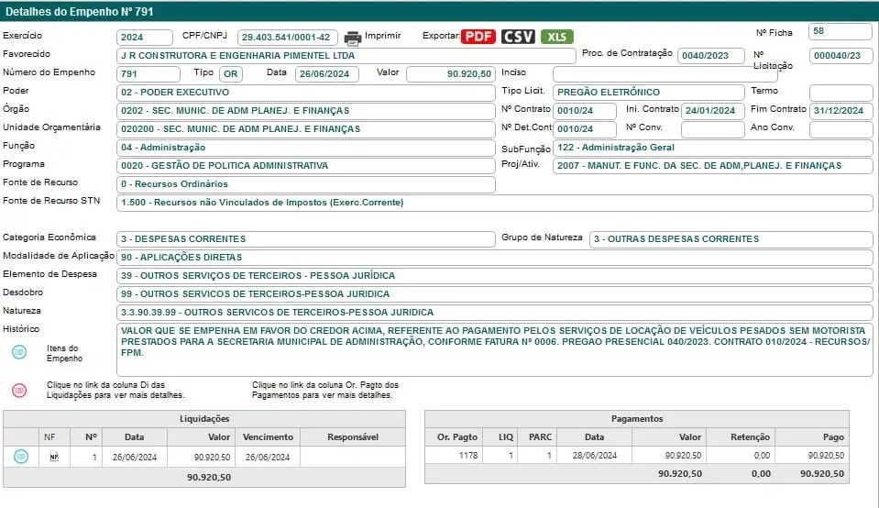The height and width of the screenshot is (508, 879).
Task: Click Nº Licitação field 000040/23
Action: (x=841, y=56)
